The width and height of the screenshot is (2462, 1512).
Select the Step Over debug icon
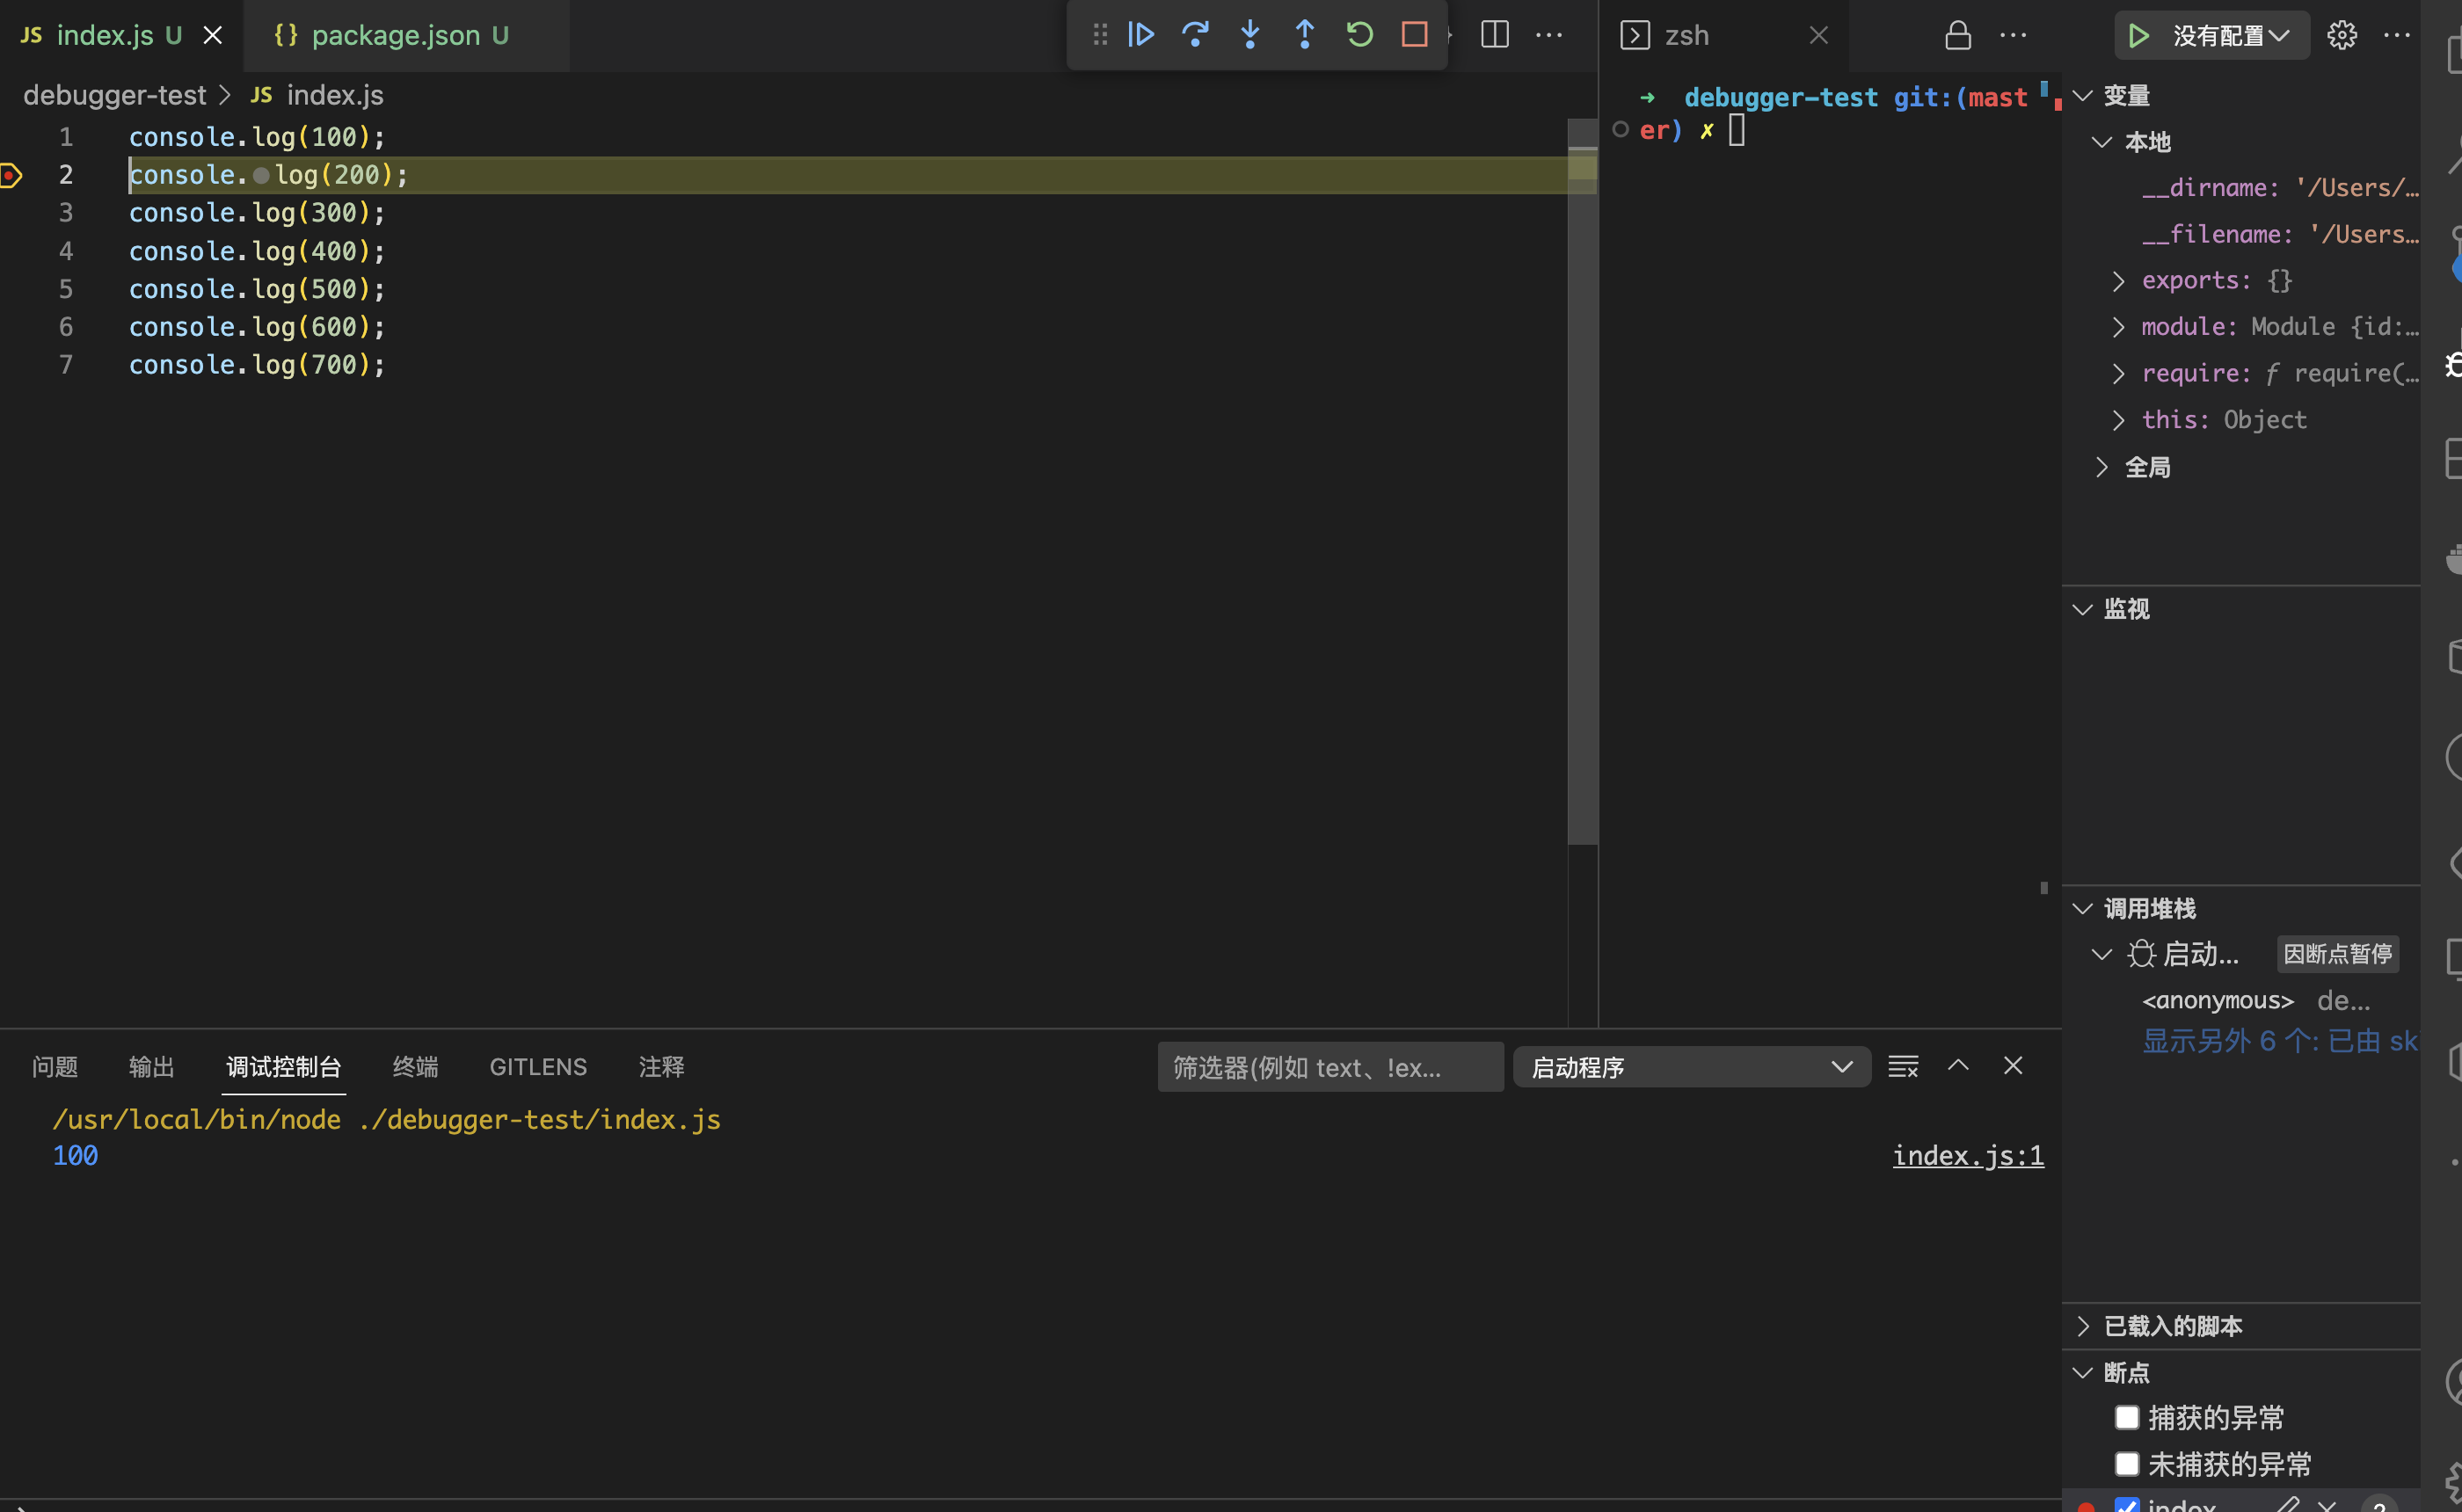(x=1196, y=35)
